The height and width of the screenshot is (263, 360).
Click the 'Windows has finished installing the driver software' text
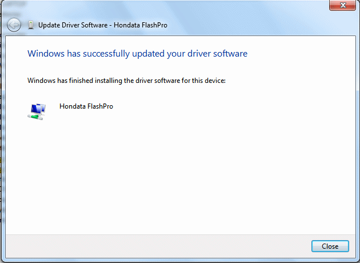[126, 81]
